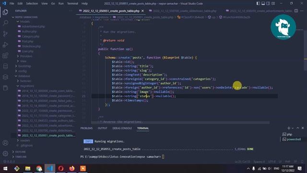The height and width of the screenshot is (173, 307).
Task: Open the database icon in the activity bar
Action: coord(5,66)
